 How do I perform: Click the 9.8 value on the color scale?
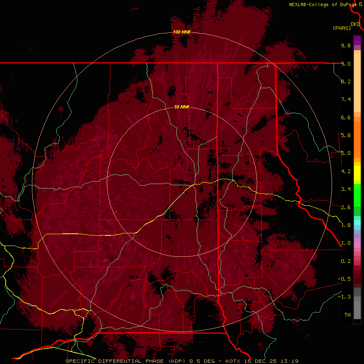[x=346, y=45]
